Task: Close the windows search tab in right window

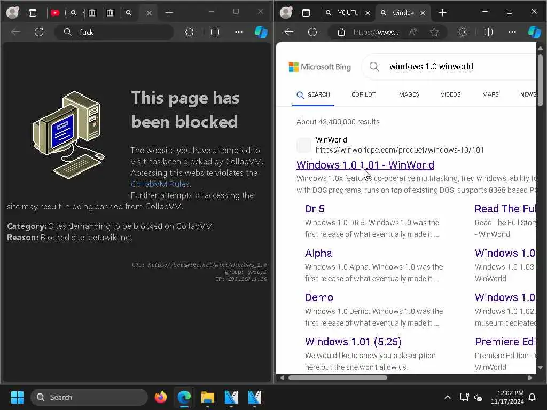Action: [x=423, y=13]
